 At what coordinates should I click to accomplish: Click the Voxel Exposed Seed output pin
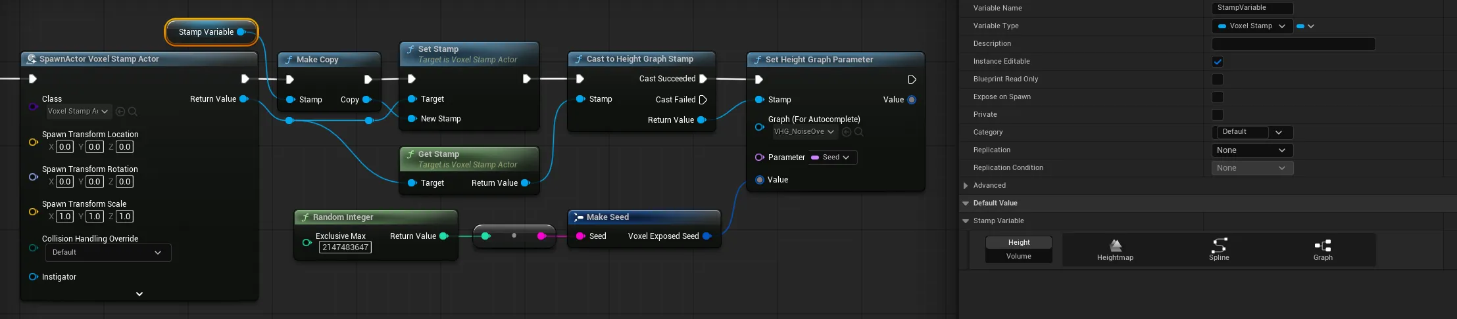point(707,236)
